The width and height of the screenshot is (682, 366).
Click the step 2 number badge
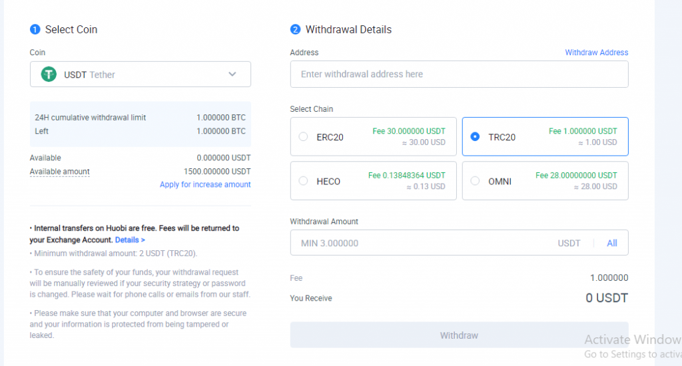(295, 29)
